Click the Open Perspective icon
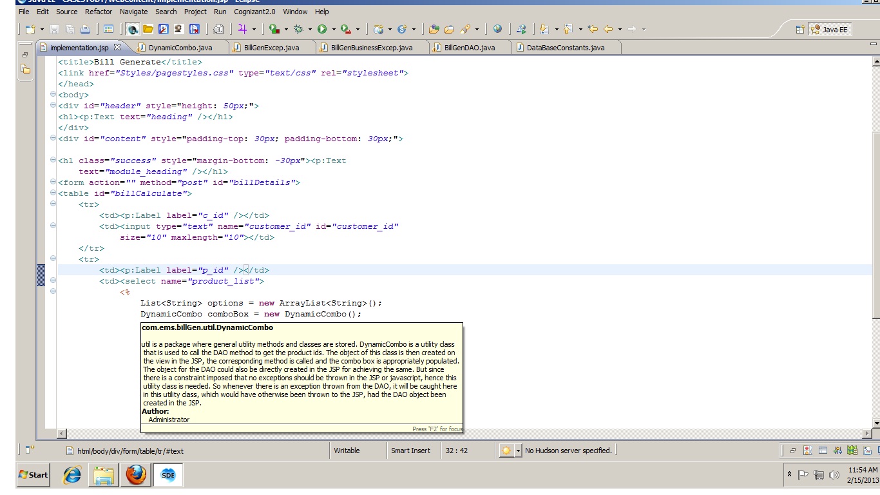This screenshot has width=880, height=495. tap(800, 29)
